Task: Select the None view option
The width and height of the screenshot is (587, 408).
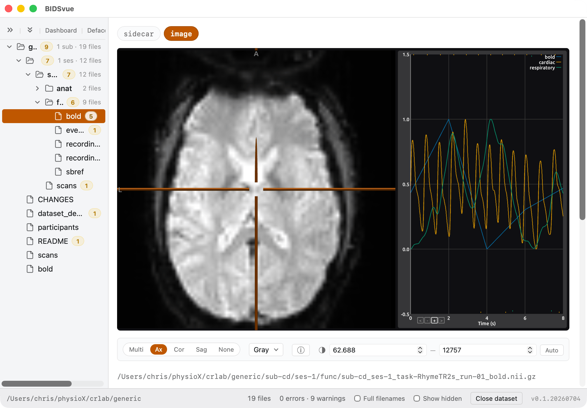Action: (226, 350)
